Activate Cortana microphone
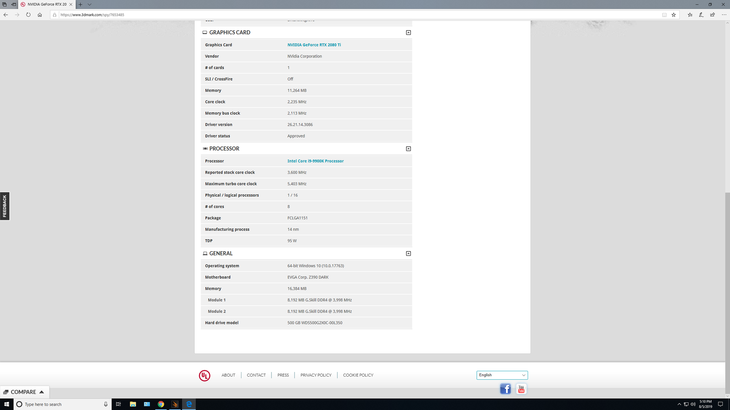The width and height of the screenshot is (730, 410). (x=106, y=404)
